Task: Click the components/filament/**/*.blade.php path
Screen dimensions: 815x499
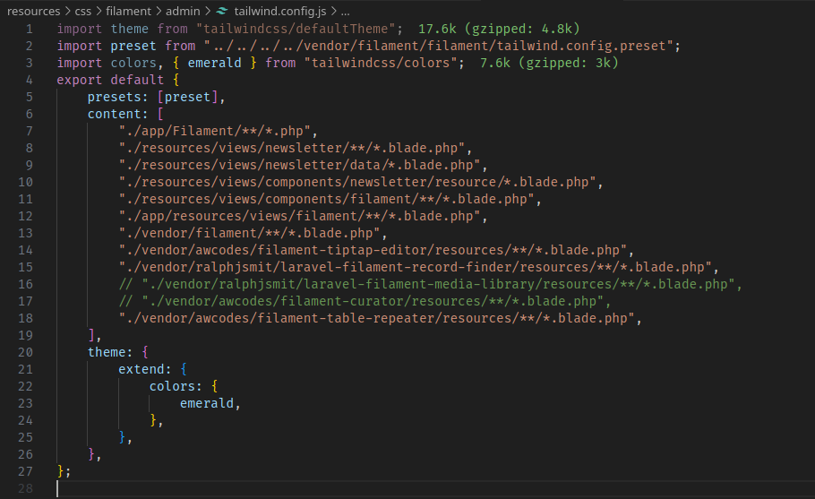Action: [326, 199]
